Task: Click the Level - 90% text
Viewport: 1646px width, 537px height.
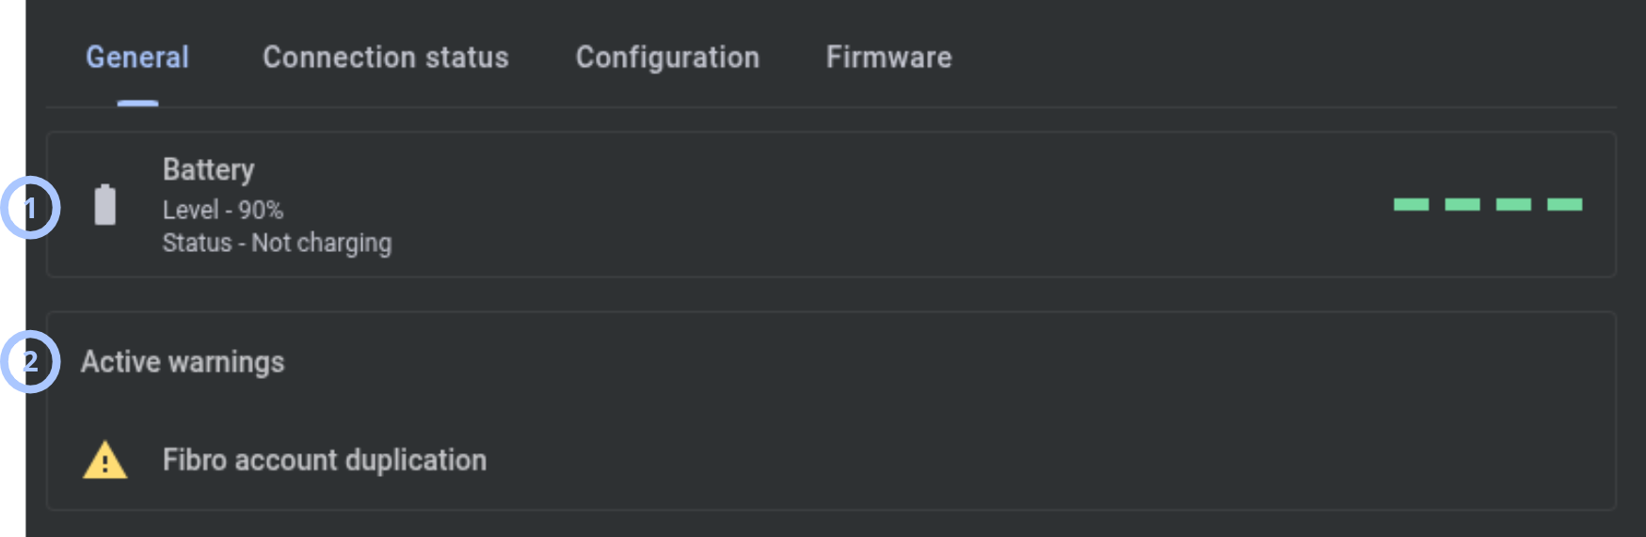Action: (x=223, y=210)
